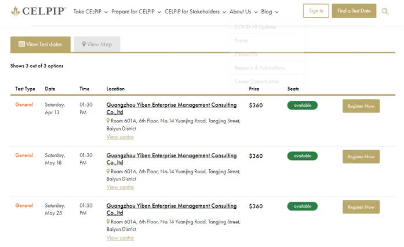The height and width of the screenshot is (247, 404).
Task: Click the Sign In button
Action: 316,11
